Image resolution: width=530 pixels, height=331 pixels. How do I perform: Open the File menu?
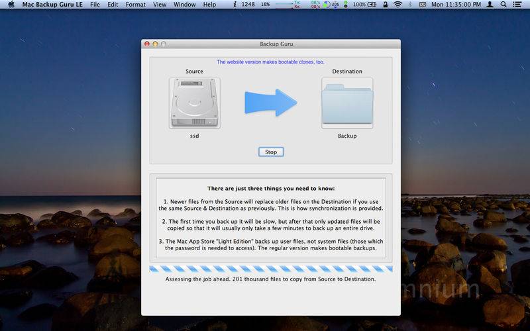(x=95, y=5)
